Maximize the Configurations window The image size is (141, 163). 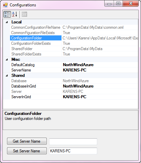point(118,4)
